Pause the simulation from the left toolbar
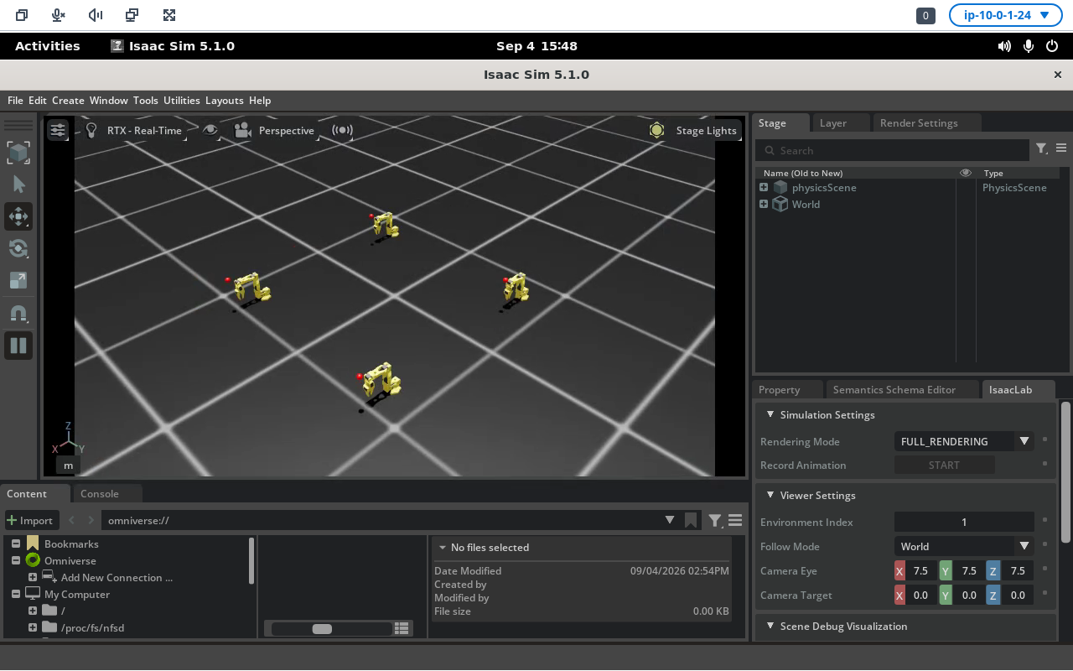 pyautogui.click(x=18, y=346)
